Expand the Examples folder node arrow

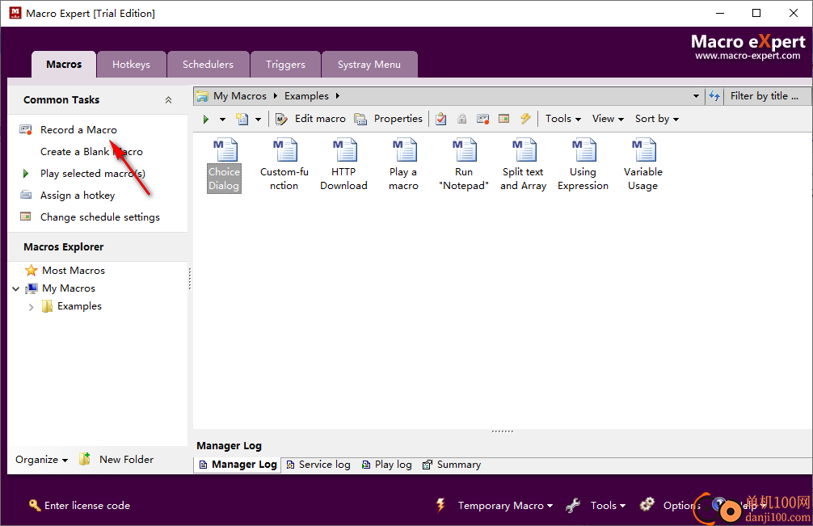point(31,307)
